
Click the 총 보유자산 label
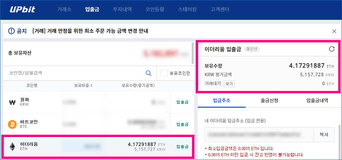19,53
